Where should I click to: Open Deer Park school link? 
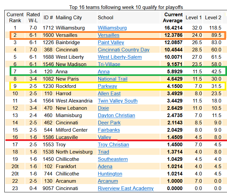109,123
